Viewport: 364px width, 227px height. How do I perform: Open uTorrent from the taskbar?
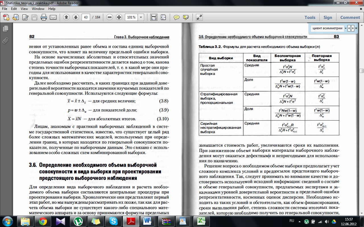pos(78,221)
